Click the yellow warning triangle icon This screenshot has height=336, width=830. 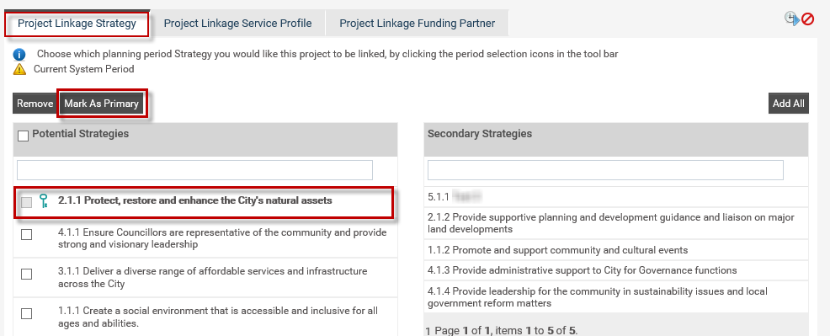click(19, 69)
